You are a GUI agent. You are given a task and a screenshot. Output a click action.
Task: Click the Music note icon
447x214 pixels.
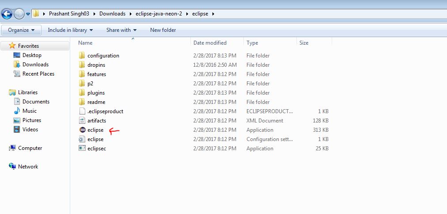[17, 111]
